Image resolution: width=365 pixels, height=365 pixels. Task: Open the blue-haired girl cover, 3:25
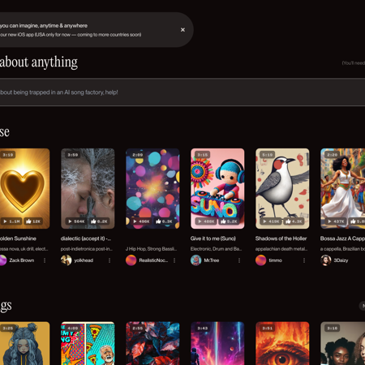(25, 343)
